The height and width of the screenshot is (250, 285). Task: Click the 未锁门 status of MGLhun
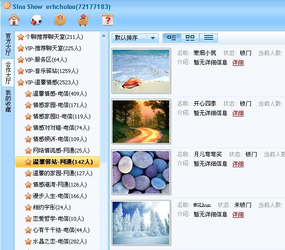click(242, 205)
